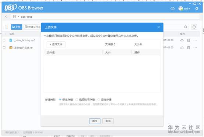Viewport: 204px width, 137px height.
Task: Open more actions menu for first file
Action: tap(195, 40)
